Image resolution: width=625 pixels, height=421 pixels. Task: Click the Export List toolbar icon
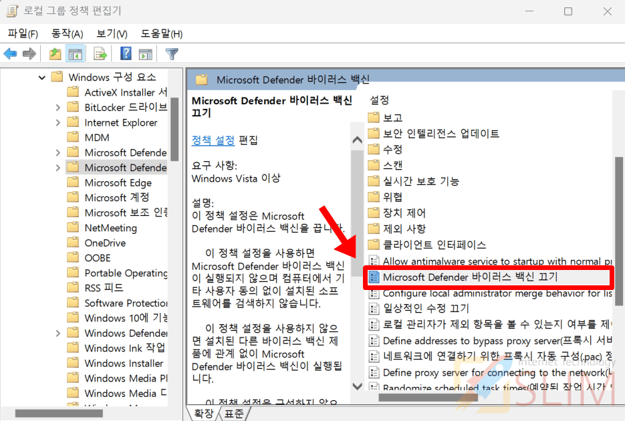point(100,53)
